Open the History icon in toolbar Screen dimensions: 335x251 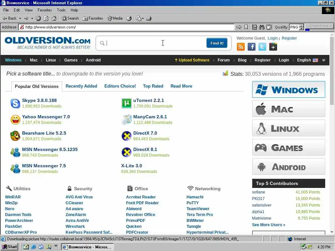(129, 18)
